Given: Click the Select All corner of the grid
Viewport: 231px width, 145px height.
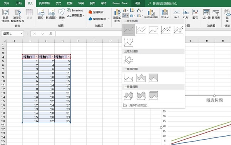Looking at the screenshot, I should [3, 41].
